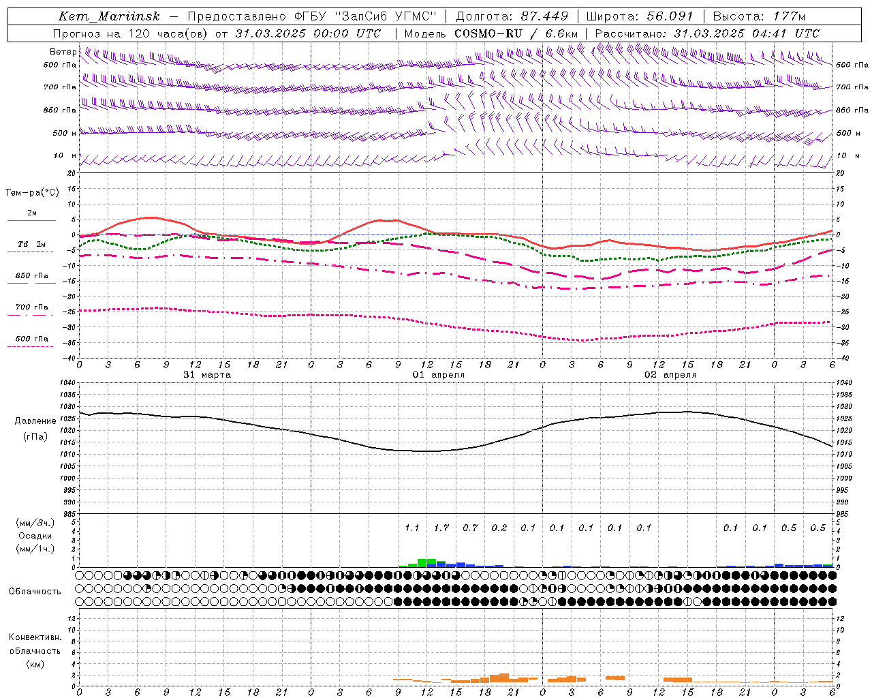Viewport: 872px width, 698px height.
Task: Click the date label 02 апреля
Action: (x=670, y=375)
